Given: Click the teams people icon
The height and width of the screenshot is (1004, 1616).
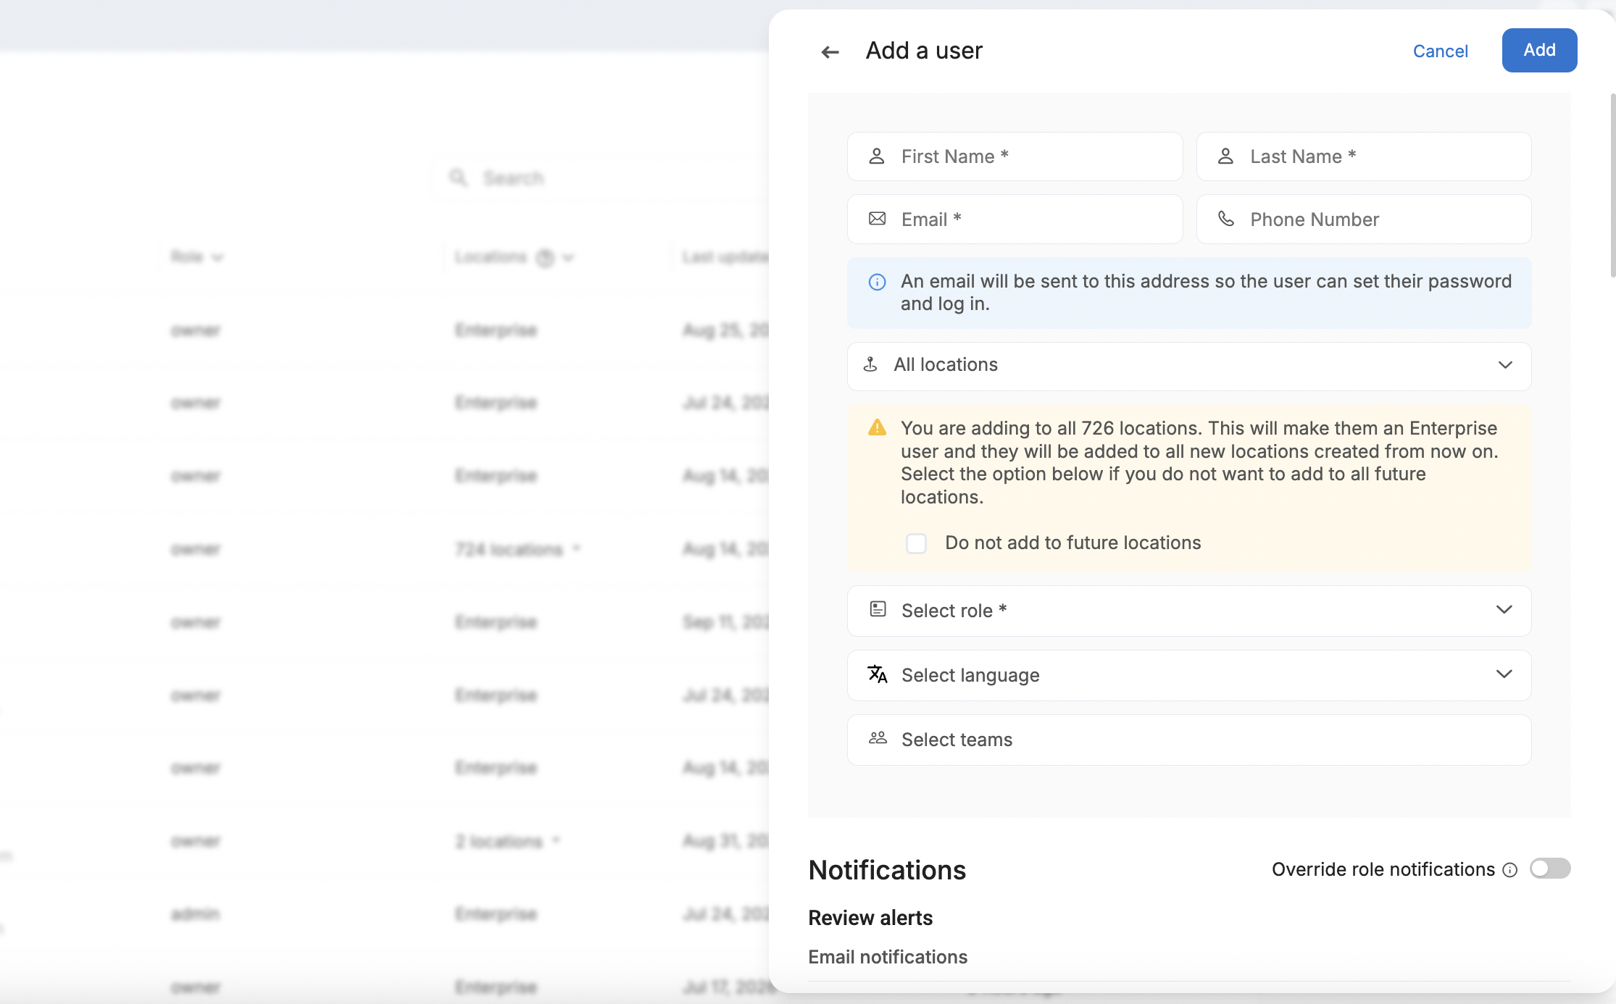Looking at the screenshot, I should pyautogui.click(x=878, y=737).
